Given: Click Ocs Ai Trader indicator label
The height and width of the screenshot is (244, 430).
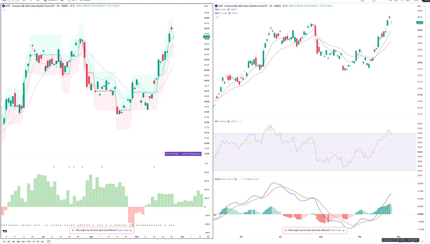Looking at the screenshot, I should click(172, 154).
